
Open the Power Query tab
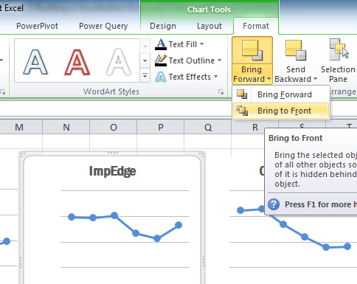[103, 26]
